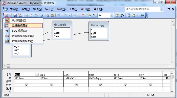Screen dimensions: 177x98
Task: Open the query type dropdown arrow
Action: coord(78,15)
